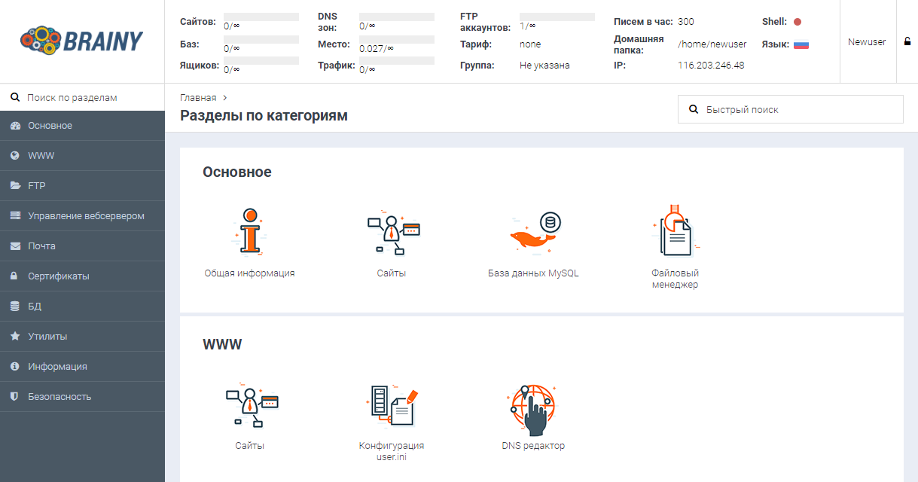Toggle the red Shell status indicator
This screenshot has height=482, width=918.
[798, 22]
